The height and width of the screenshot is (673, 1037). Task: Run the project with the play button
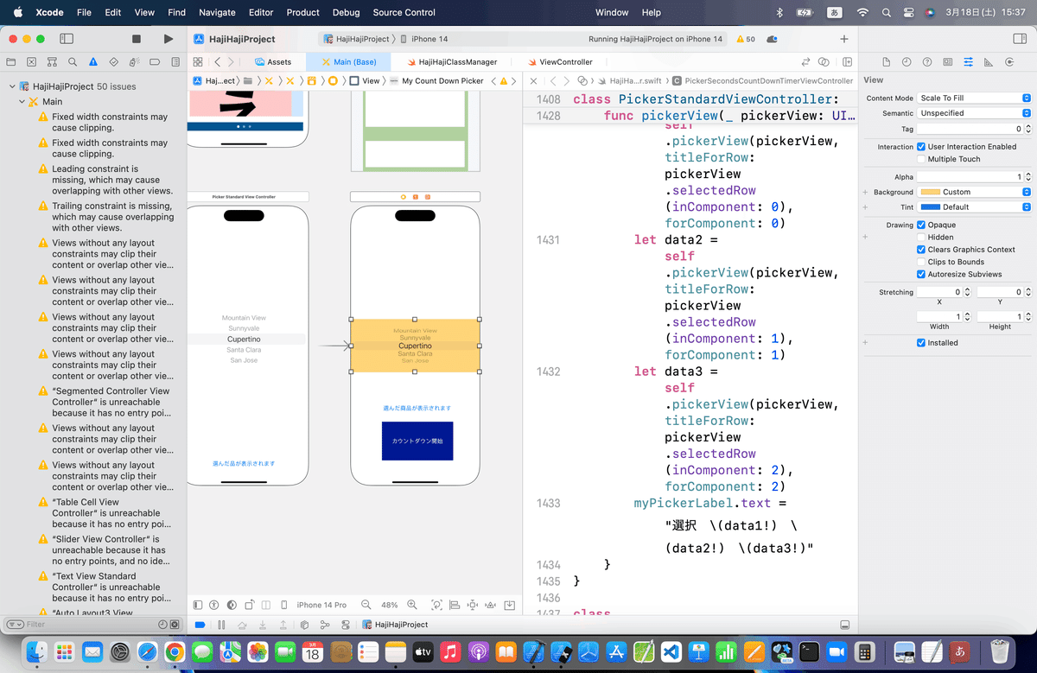point(169,39)
